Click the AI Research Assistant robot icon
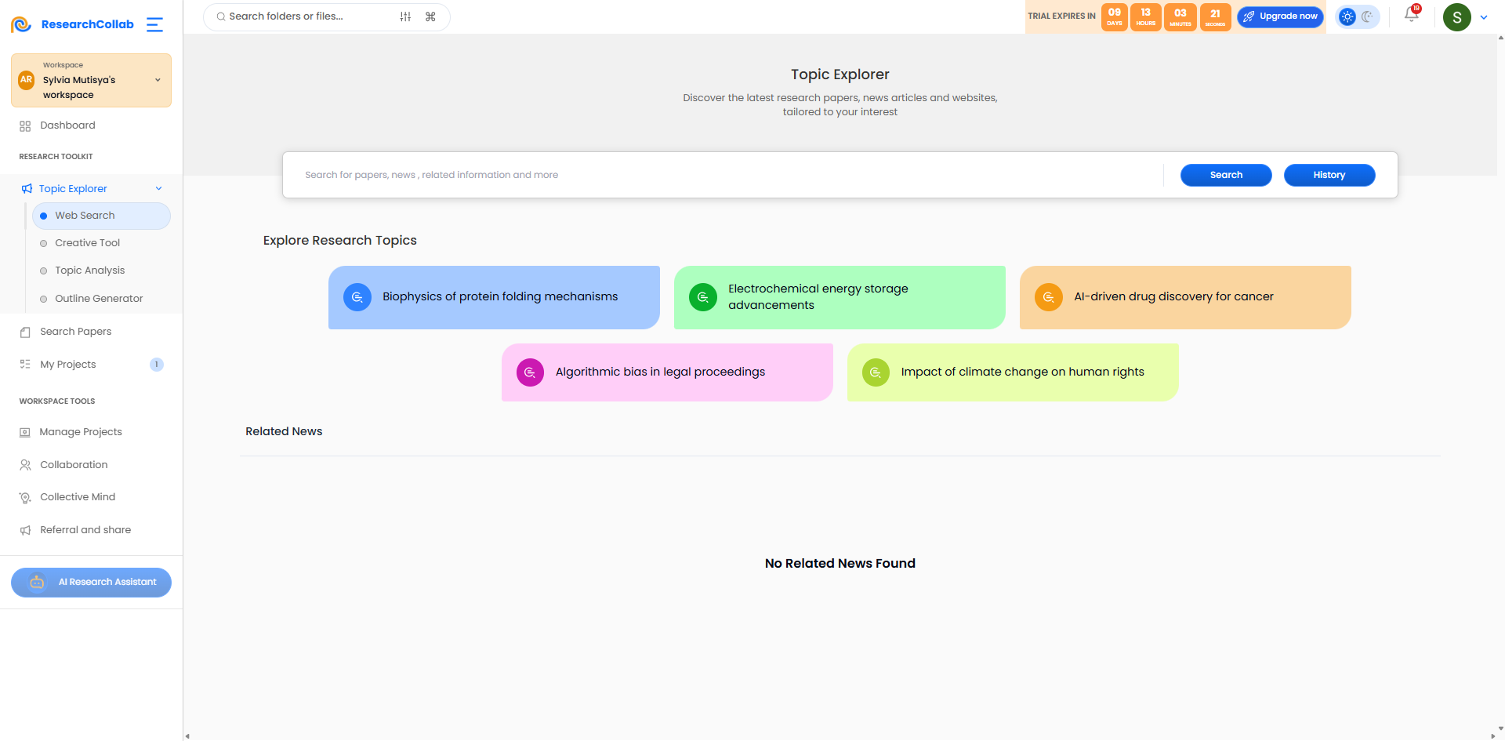Screen dimensions: 1505x741 [x=37, y=582]
